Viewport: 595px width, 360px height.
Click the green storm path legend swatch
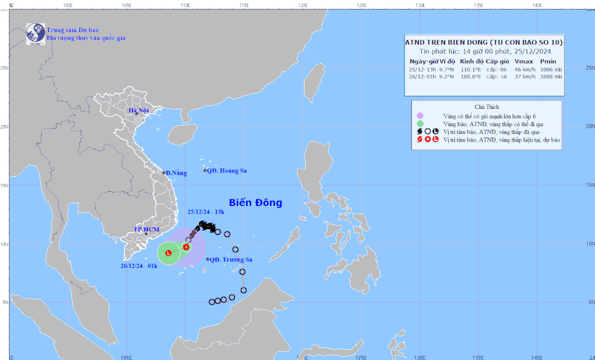420,124
